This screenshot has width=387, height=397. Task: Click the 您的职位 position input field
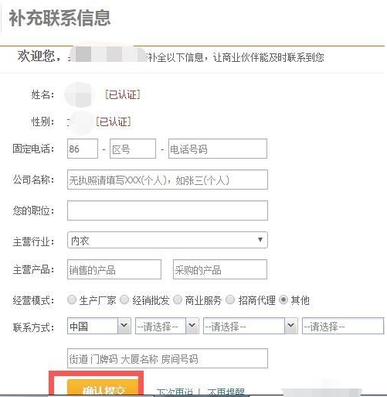(168, 210)
